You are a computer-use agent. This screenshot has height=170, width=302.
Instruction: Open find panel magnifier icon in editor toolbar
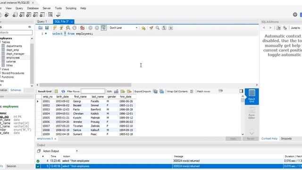(158, 28)
